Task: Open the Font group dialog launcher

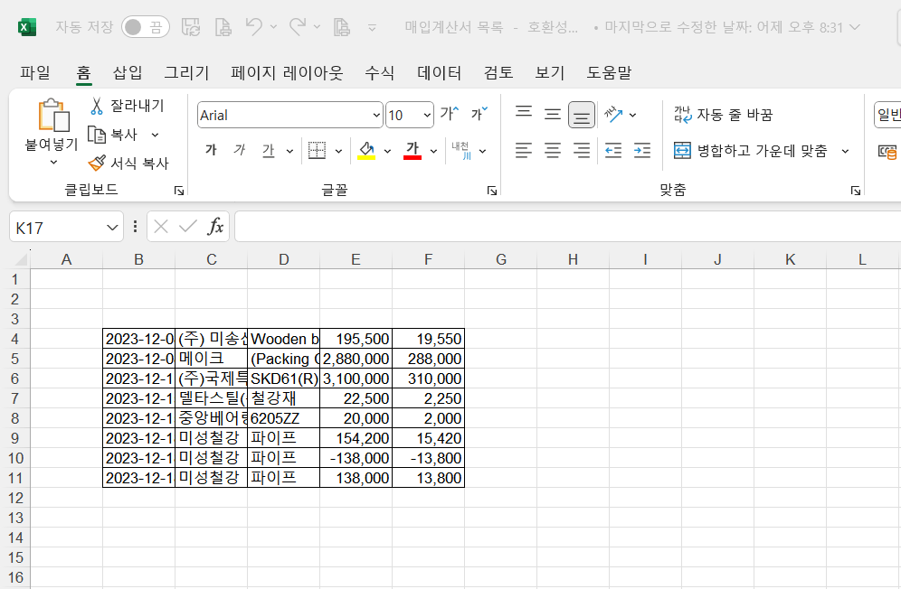Action: (x=492, y=191)
